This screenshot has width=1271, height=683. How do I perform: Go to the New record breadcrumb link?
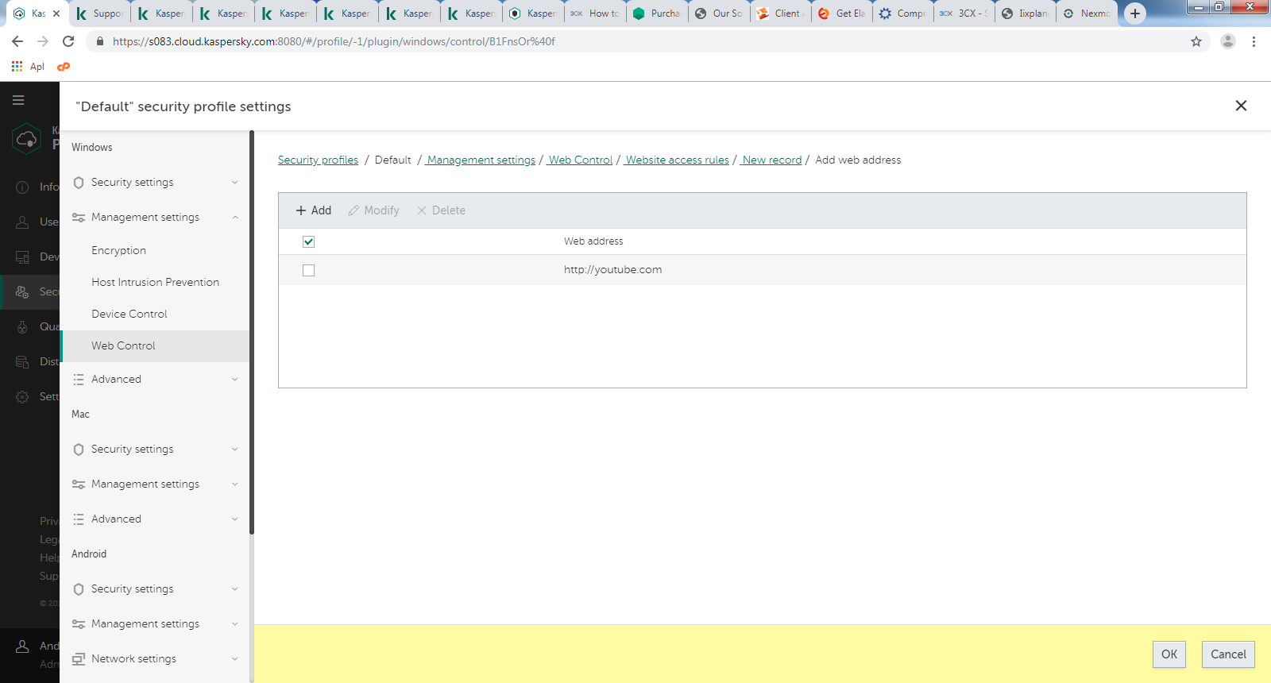coord(771,160)
